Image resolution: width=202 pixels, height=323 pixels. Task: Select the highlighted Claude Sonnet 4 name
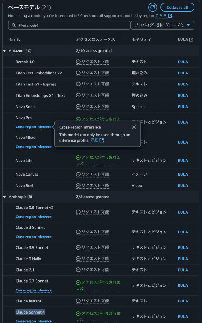[30, 312]
